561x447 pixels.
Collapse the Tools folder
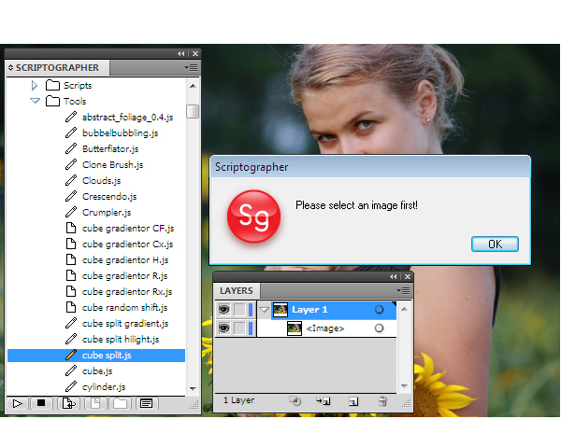(x=35, y=101)
